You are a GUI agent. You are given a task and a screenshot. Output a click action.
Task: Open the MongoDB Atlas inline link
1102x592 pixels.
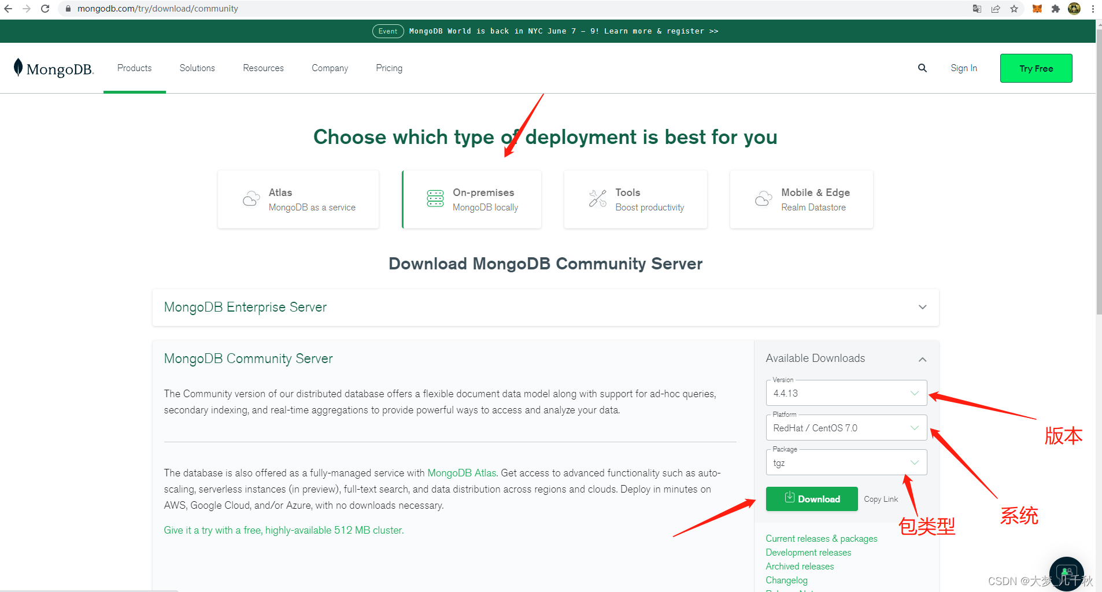tap(462, 473)
